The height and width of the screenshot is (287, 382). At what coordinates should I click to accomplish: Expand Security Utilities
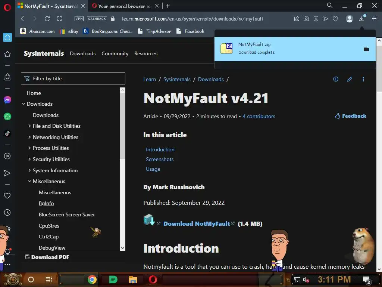tap(29, 159)
